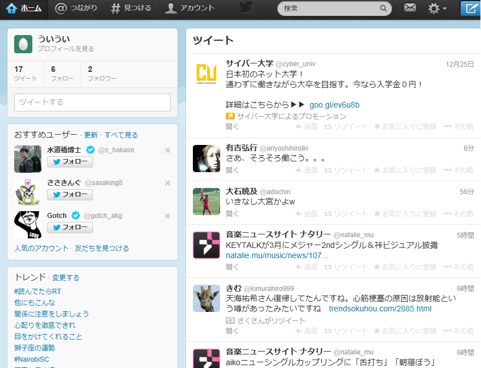Click the search magnifier icon
481x368 pixels.
tap(383, 8)
